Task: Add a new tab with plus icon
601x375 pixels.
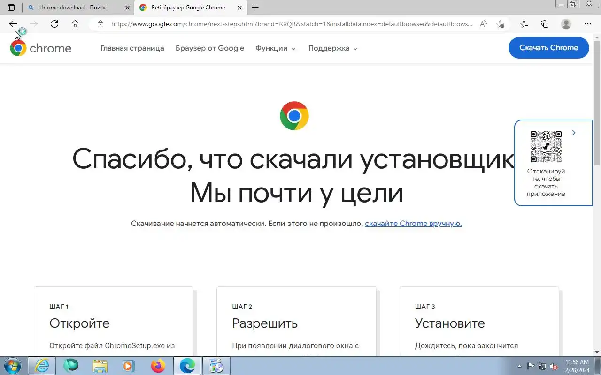Action: [x=255, y=7]
